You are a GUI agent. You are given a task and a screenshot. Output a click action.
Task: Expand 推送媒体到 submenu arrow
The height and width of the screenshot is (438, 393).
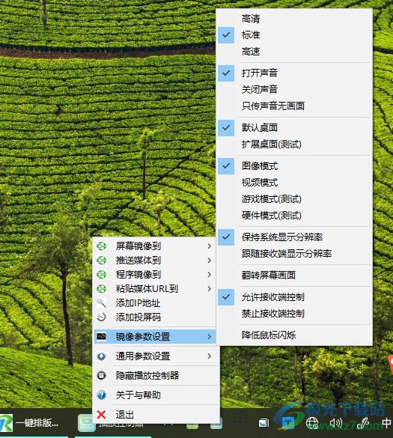coord(210,261)
